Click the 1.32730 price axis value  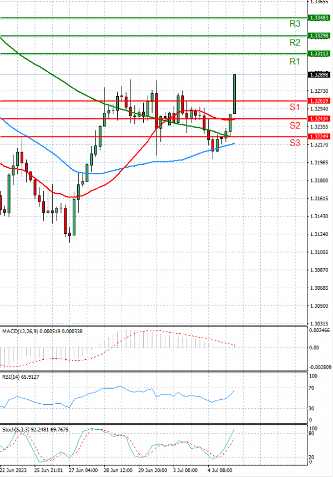pyautogui.click(x=319, y=91)
